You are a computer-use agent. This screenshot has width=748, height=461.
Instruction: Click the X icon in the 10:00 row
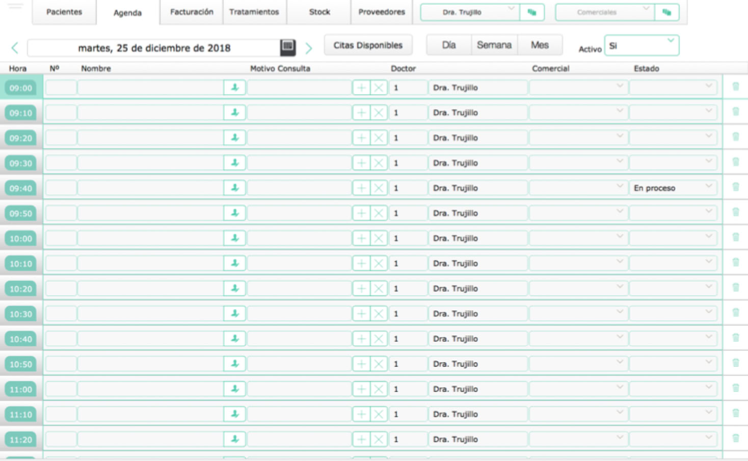click(379, 238)
